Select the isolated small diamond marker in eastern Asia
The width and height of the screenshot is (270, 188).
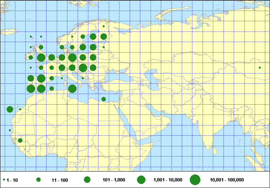pyautogui.click(x=260, y=68)
